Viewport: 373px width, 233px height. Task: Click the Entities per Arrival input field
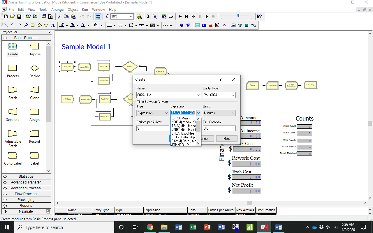(153, 128)
